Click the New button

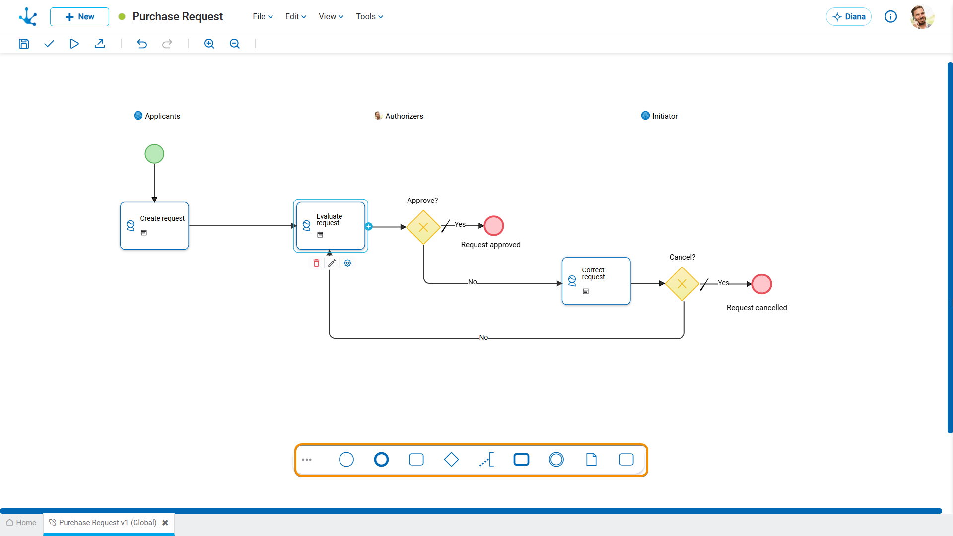coord(79,17)
